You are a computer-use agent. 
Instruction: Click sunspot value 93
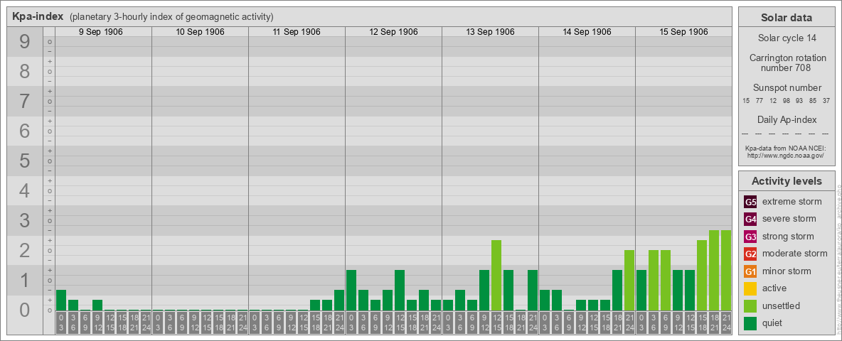tap(799, 101)
